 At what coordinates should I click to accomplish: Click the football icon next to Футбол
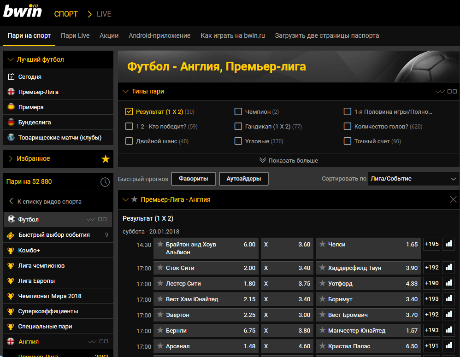pyautogui.click(x=12, y=219)
